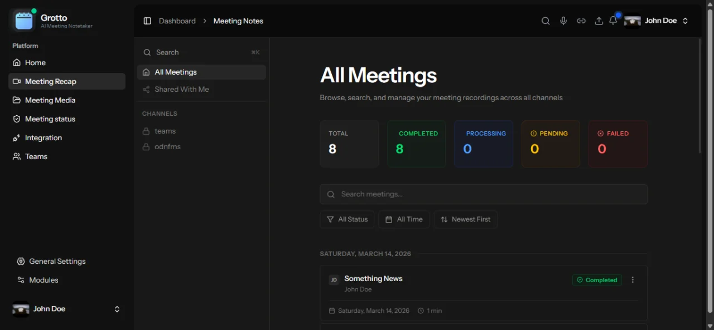Click the share icon beside Shared With Me
The image size is (714, 330).
(146, 89)
